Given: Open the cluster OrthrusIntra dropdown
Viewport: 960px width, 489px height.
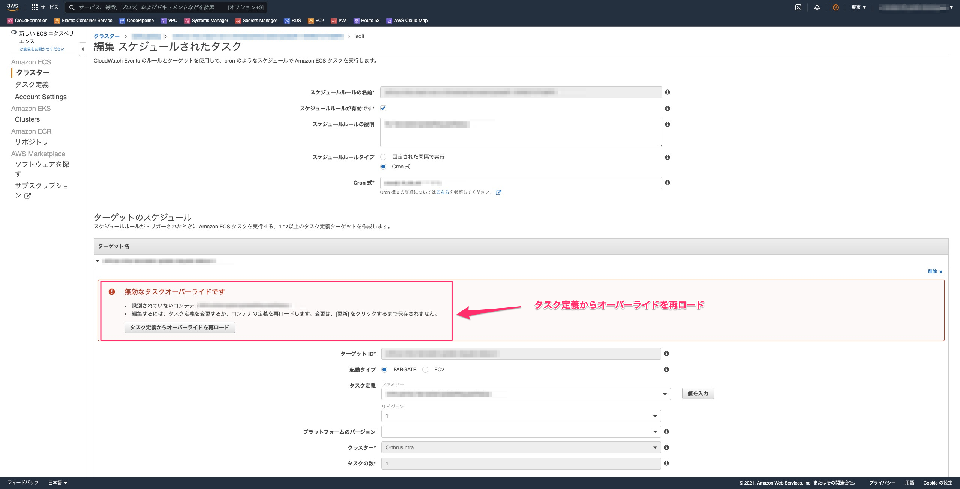Looking at the screenshot, I should pyautogui.click(x=521, y=447).
